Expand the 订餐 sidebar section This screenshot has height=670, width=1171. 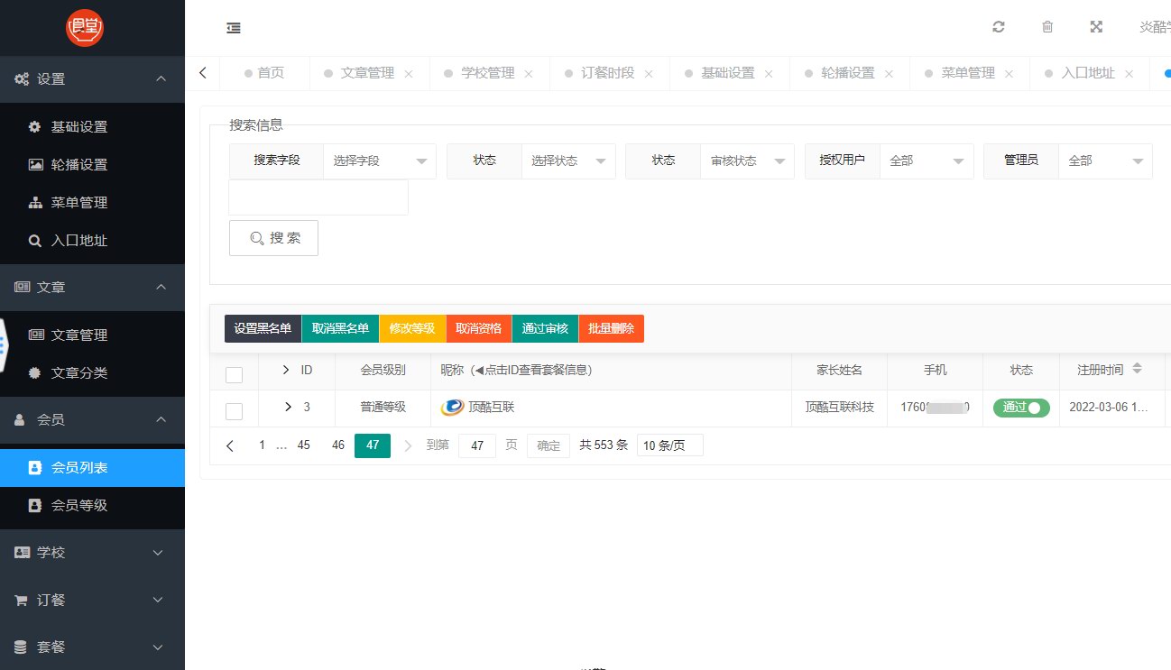(92, 600)
